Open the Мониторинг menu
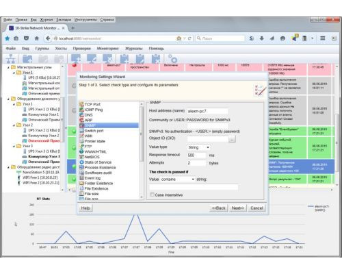 tap(108, 49)
